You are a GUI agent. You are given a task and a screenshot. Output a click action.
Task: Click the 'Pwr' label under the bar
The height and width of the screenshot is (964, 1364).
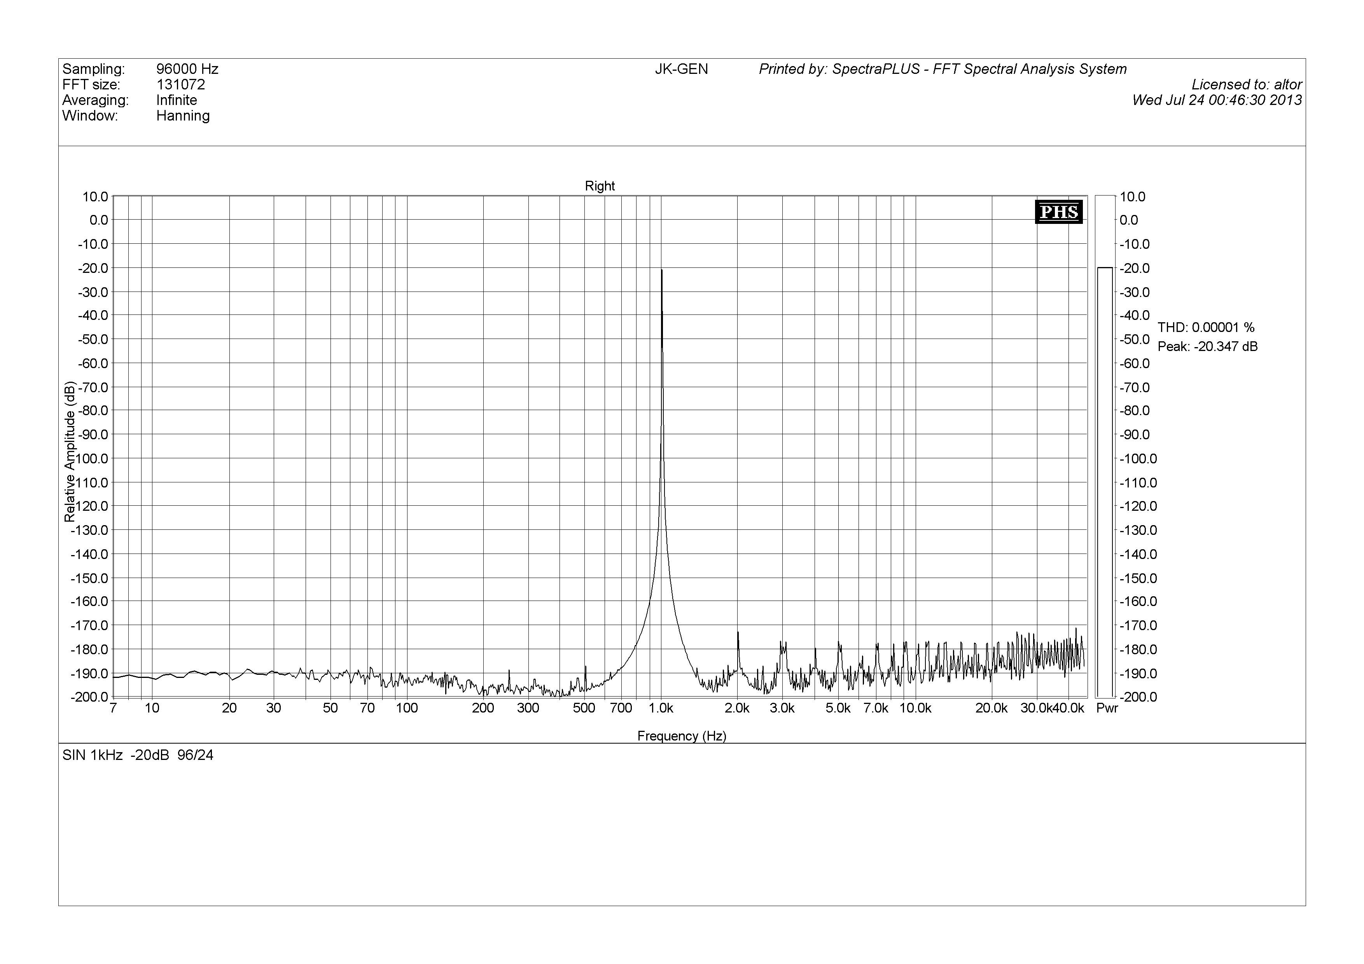click(1107, 708)
